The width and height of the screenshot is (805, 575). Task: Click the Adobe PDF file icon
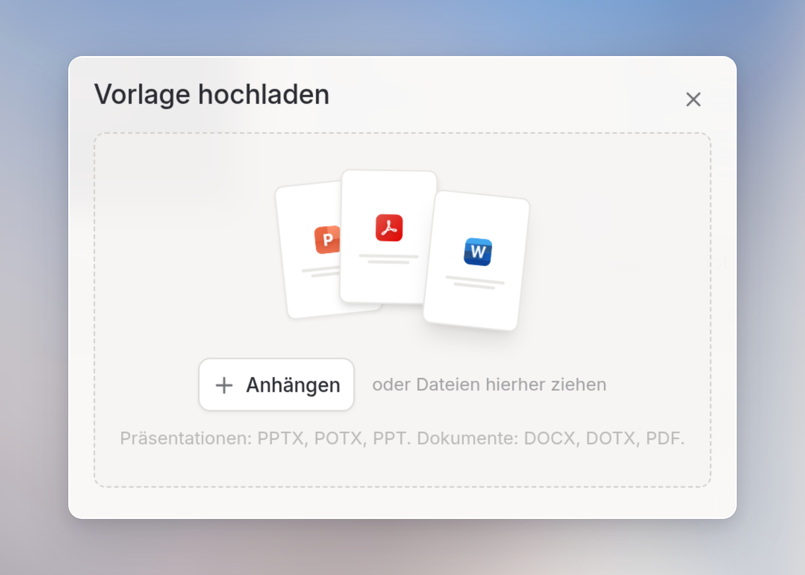(389, 228)
